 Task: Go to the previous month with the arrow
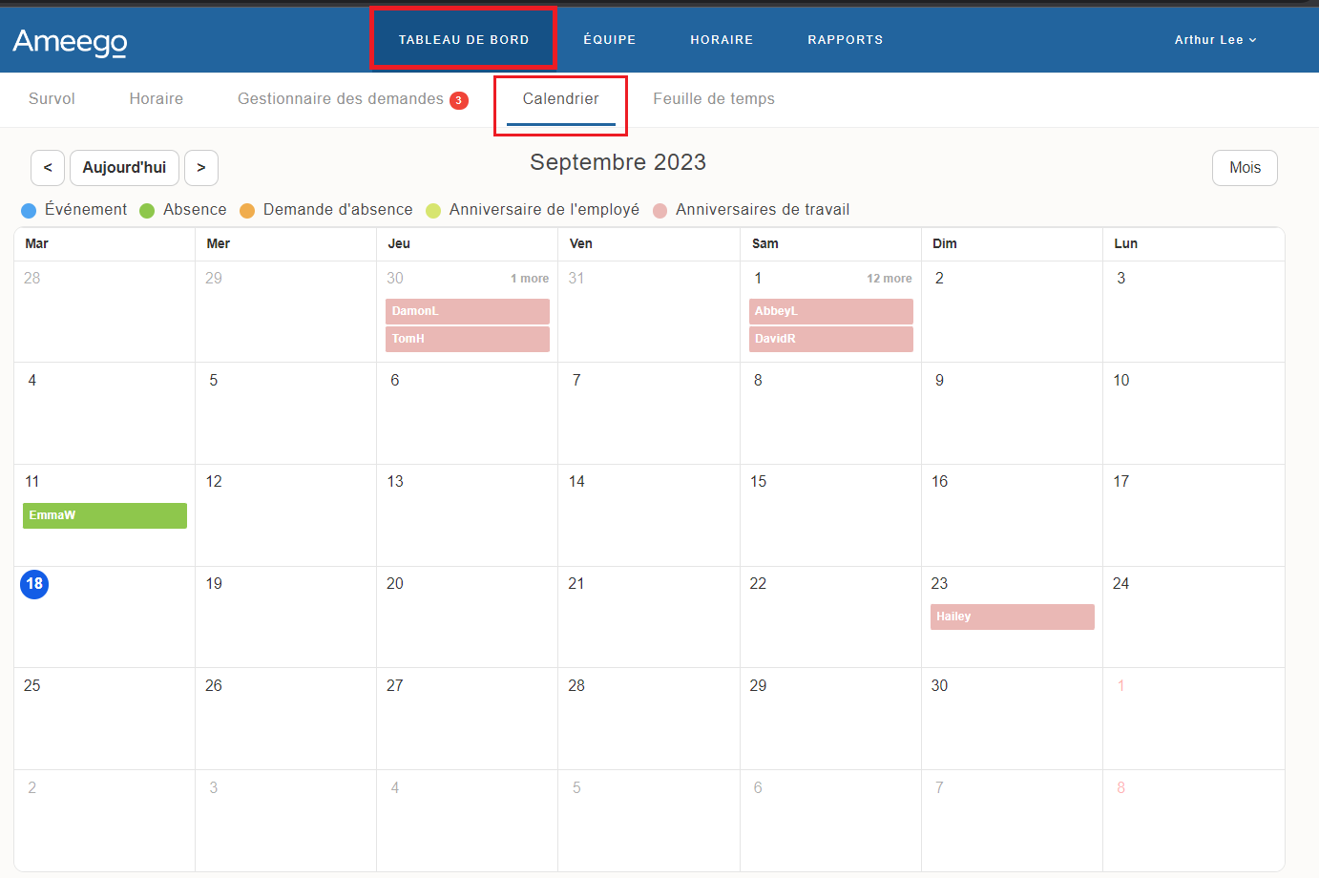pos(48,167)
